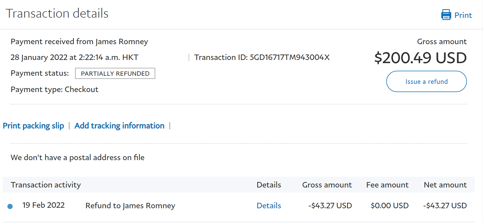Viewport: 483px width, 223px height.
Task: Select the Refund to James Romney entry
Action: pos(130,205)
